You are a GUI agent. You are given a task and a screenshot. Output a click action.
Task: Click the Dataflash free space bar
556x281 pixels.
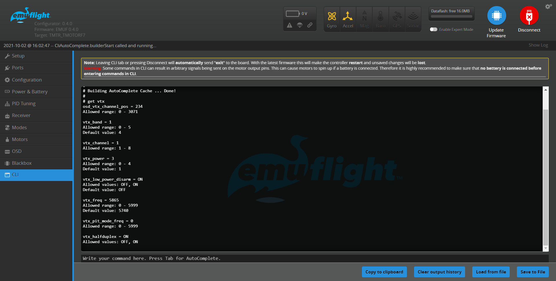[x=451, y=16]
